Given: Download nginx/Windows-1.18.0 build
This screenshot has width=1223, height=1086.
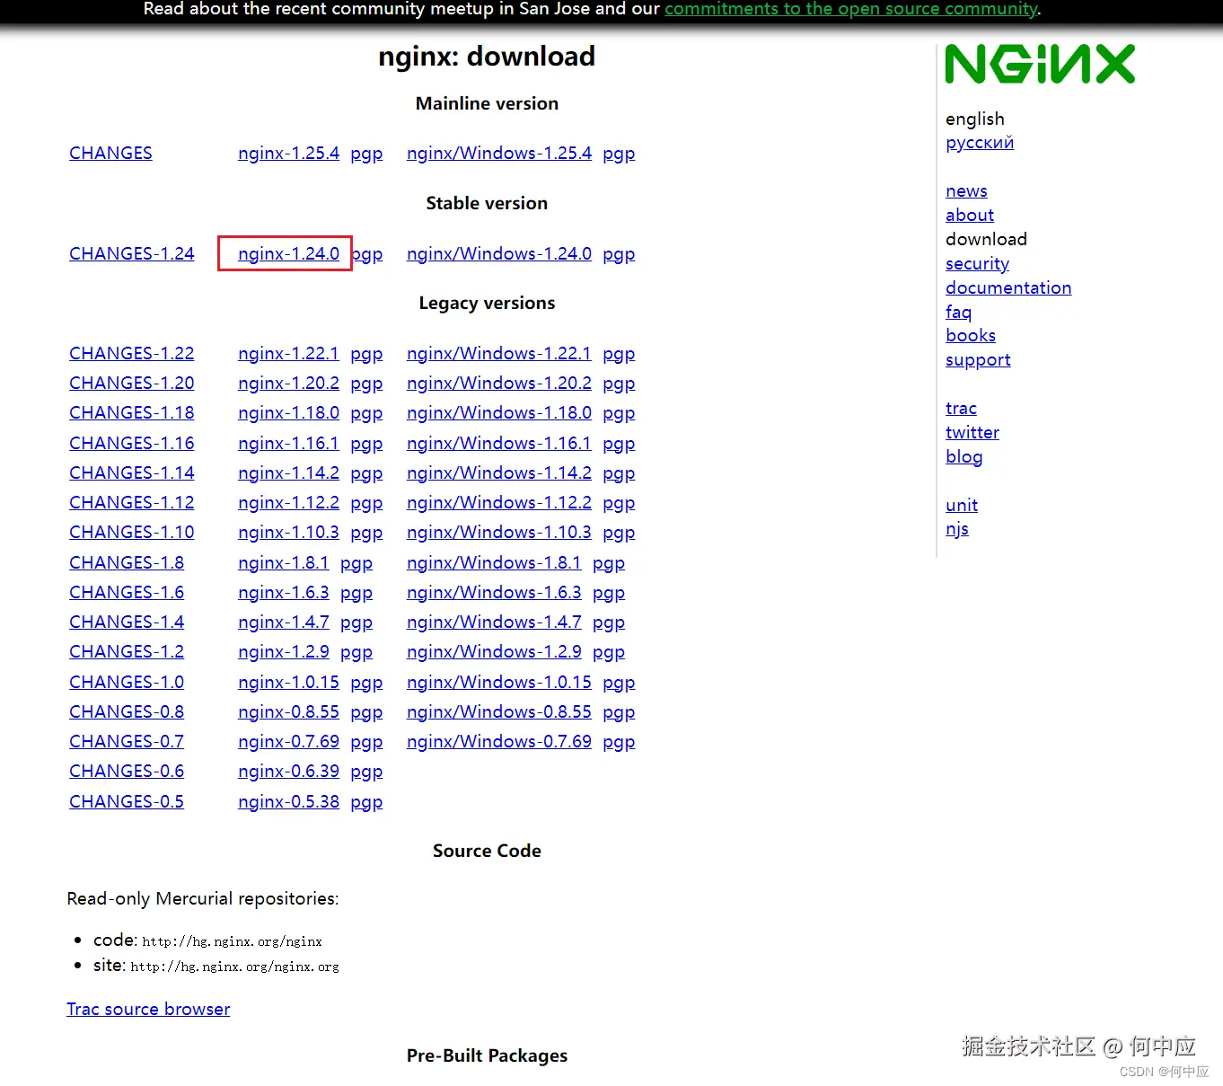Looking at the screenshot, I should tap(499, 413).
